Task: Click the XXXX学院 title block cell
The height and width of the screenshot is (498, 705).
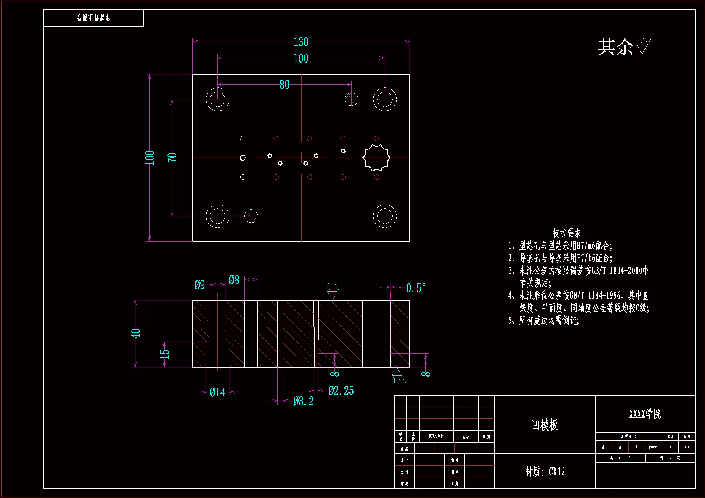Action: coord(644,414)
